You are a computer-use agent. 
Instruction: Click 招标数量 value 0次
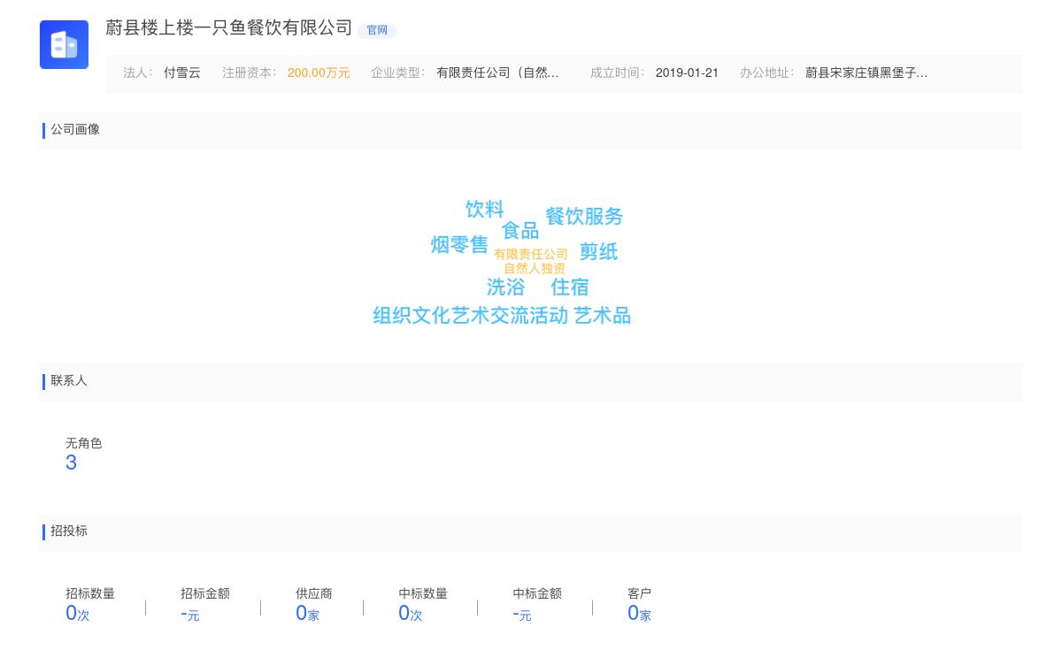[78, 613]
